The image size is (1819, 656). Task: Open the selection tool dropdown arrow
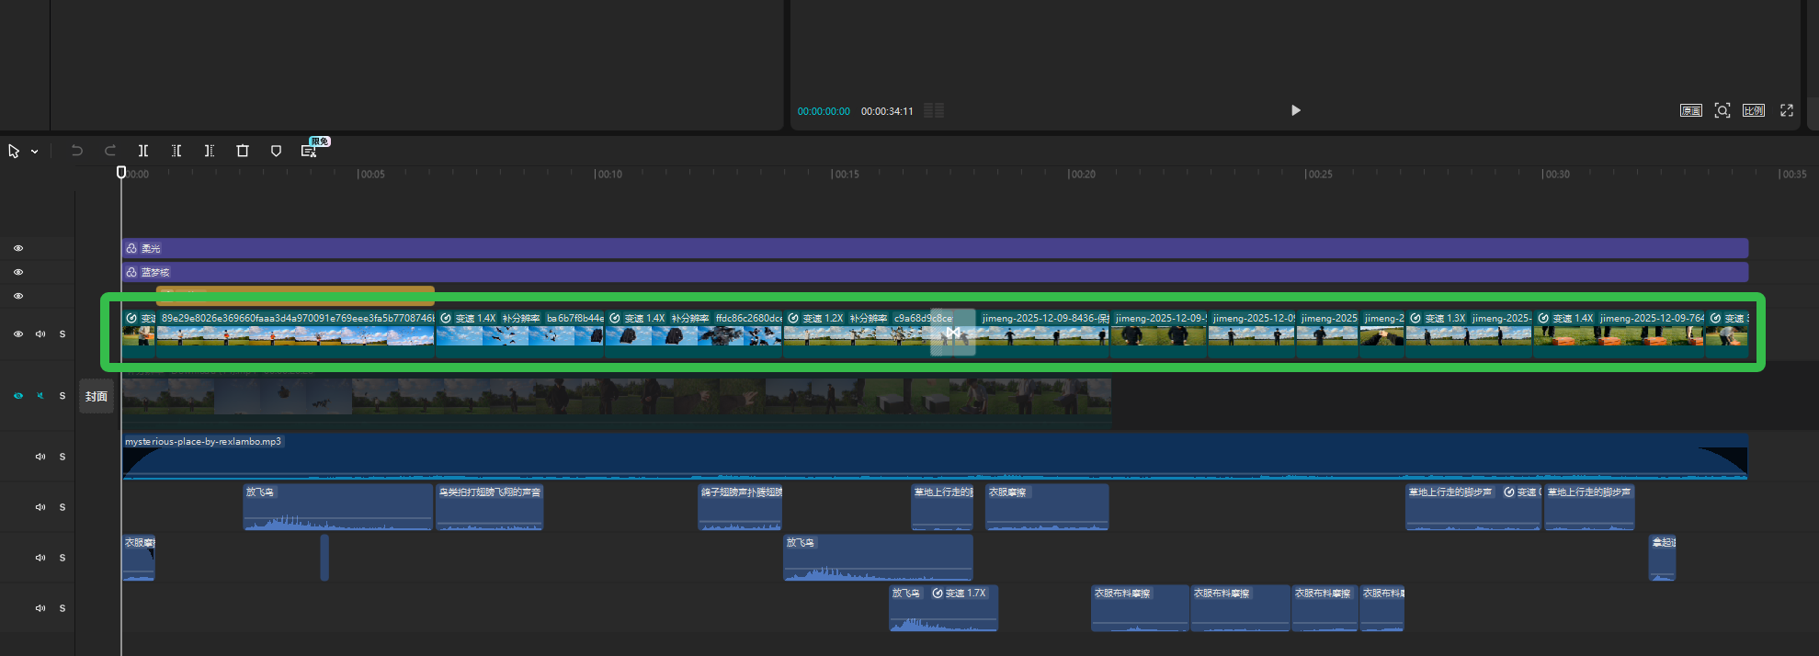coord(35,152)
